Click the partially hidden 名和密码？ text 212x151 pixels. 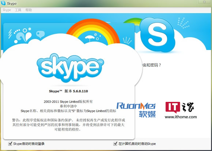click(x=152, y=65)
